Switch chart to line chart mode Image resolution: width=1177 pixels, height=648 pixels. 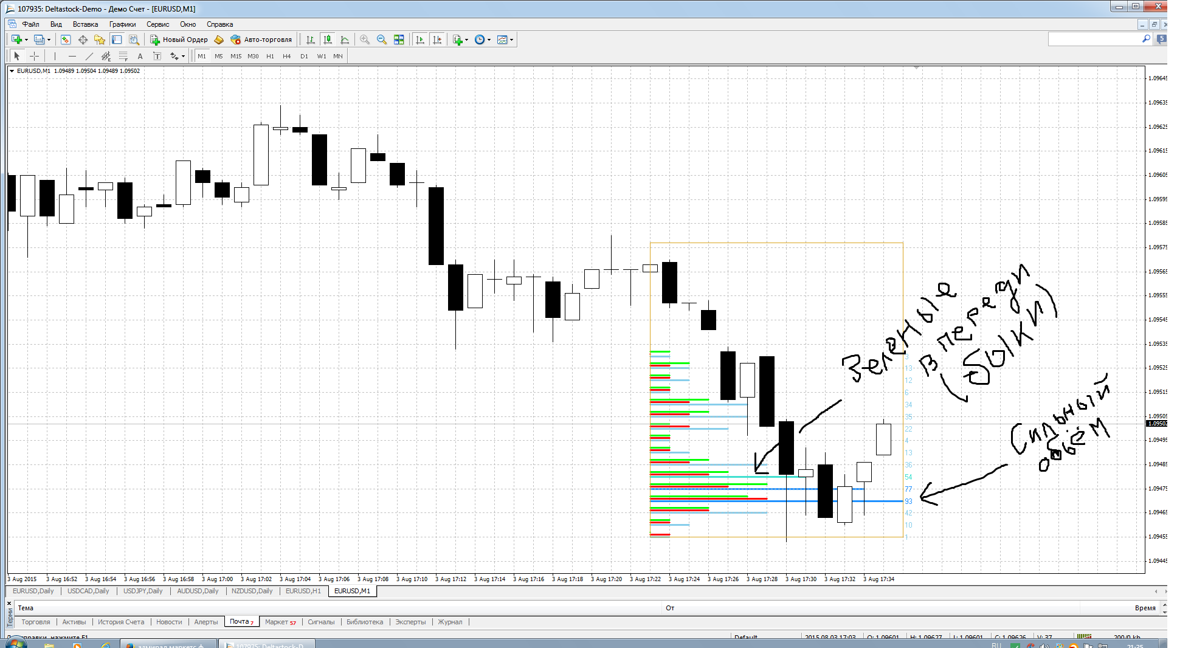click(345, 40)
